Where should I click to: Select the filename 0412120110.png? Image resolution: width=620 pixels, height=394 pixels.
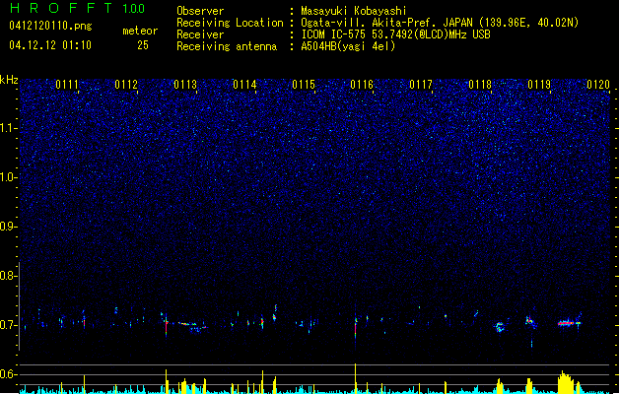[50, 26]
